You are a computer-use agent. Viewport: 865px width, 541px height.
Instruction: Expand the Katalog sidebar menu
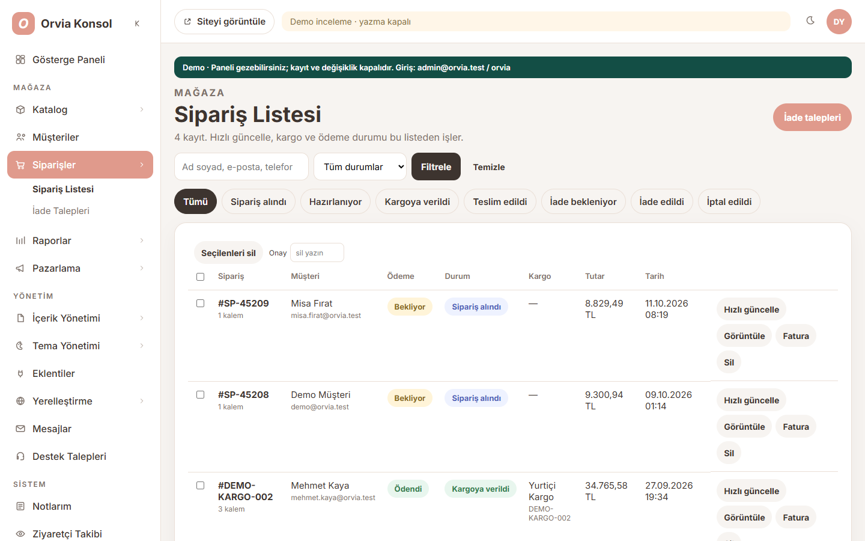(x=80, y=109)
